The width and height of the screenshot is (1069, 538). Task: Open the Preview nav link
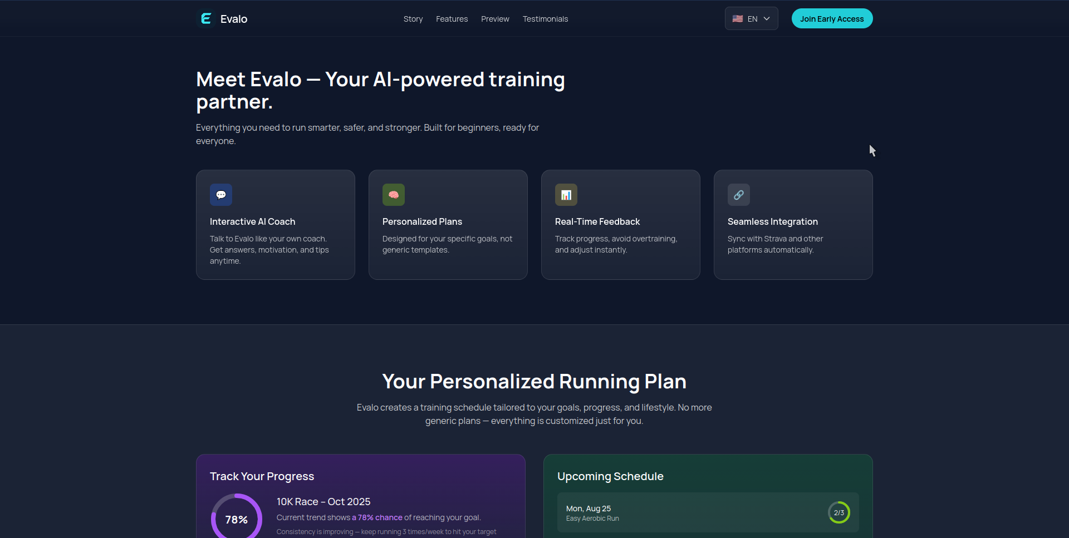click(495, 19)
